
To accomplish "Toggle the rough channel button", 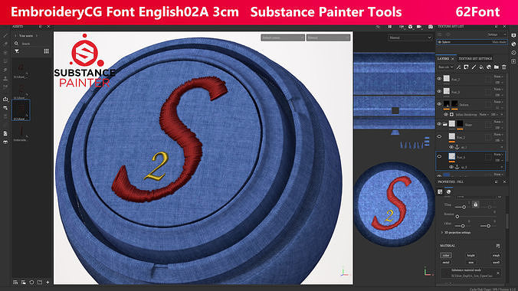I will (x=496, y=255).
